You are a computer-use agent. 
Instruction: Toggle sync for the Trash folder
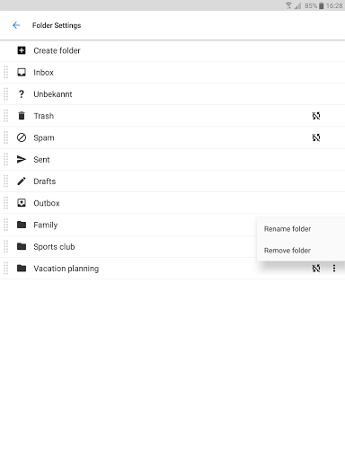(x=316, y=116)
